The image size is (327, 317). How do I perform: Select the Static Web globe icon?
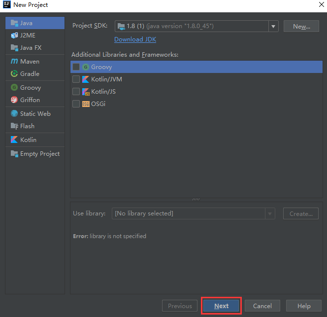coord(14,113)
